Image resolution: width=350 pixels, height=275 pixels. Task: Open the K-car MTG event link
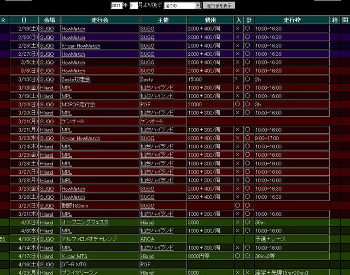[76, 256]
